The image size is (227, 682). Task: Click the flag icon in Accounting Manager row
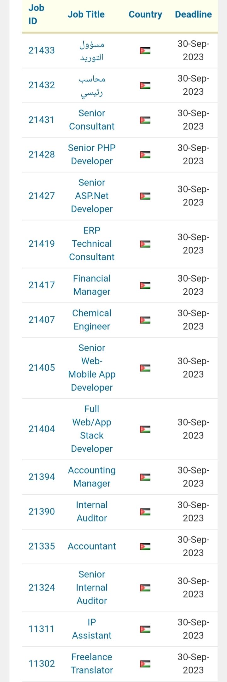(145, 477)
